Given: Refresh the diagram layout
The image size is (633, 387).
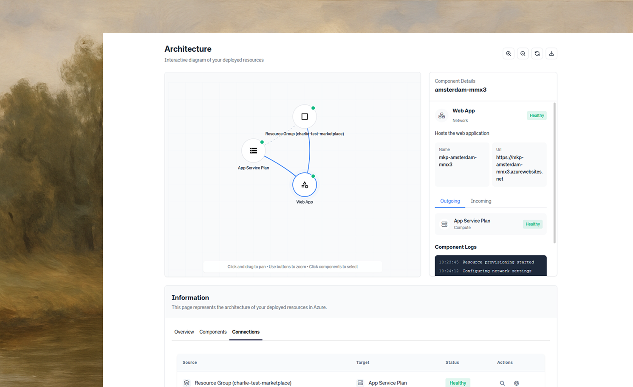Looking at the screenshot, I should 537,53.
